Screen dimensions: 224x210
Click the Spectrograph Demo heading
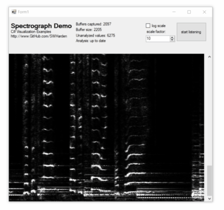pyautogui.click(x=41, y=26)
